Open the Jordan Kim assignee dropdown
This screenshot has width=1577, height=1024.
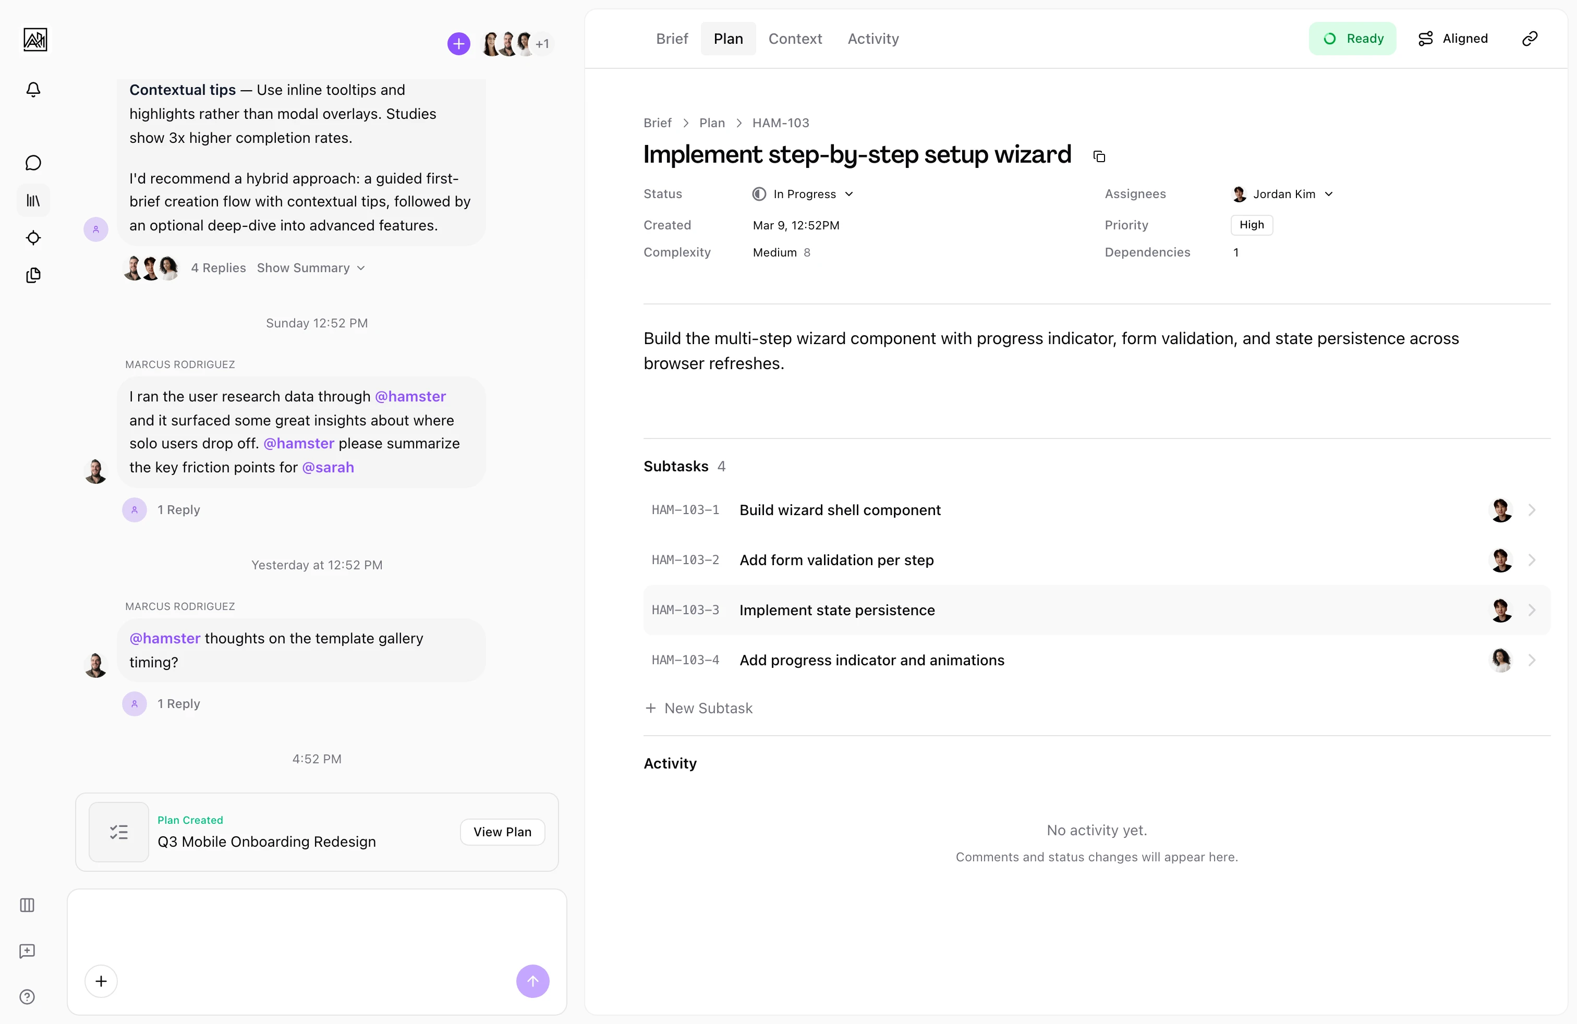click(x=1283, y=194)
